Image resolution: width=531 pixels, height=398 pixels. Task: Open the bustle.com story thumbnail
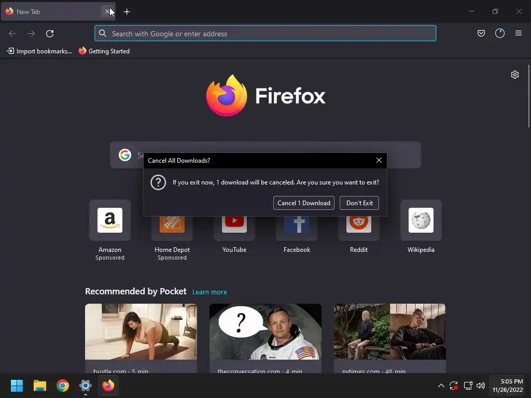(141, 332)
